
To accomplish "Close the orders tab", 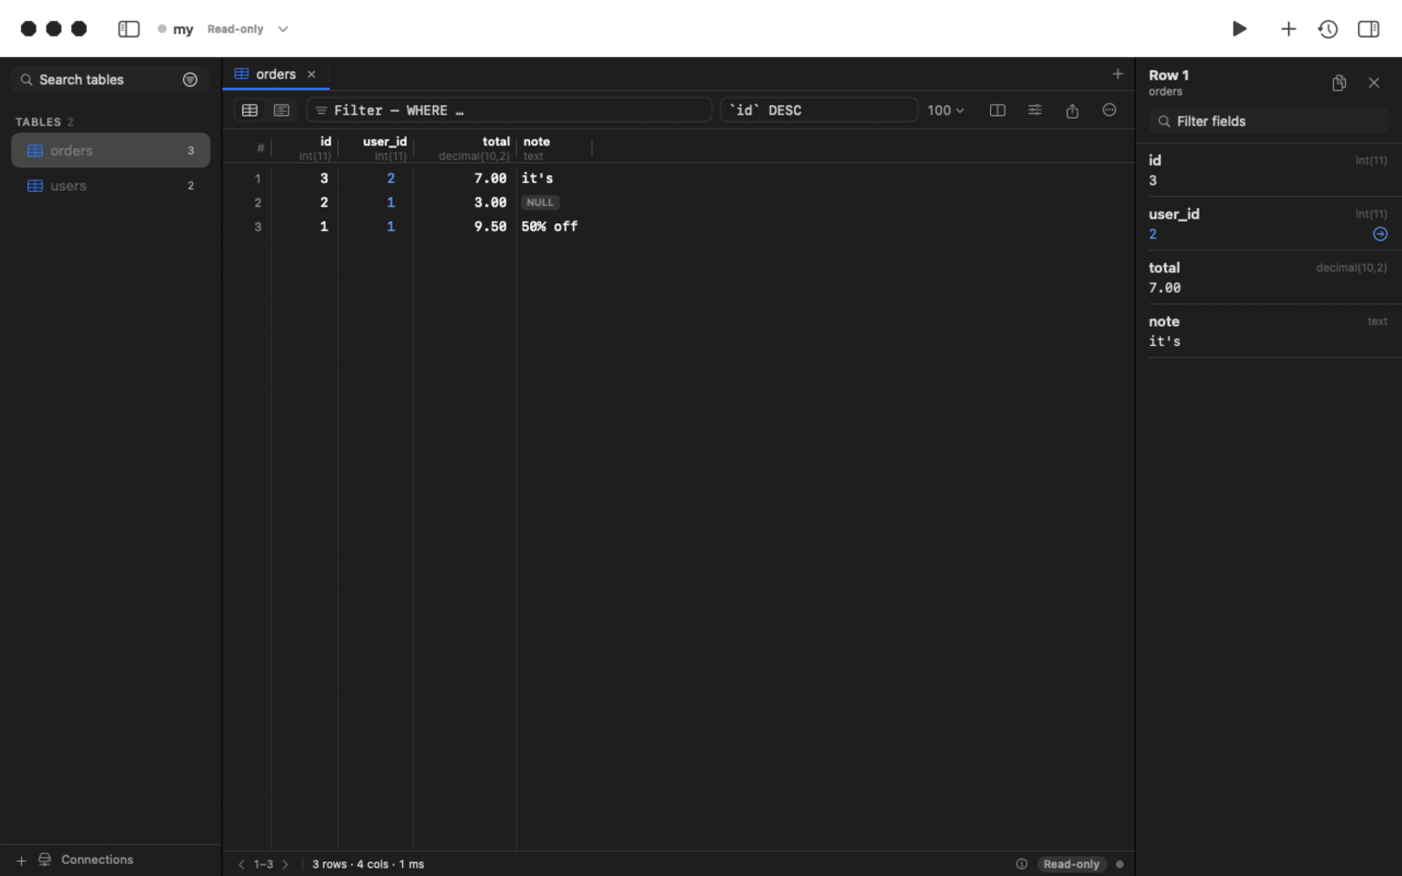I will click(311, 74).
